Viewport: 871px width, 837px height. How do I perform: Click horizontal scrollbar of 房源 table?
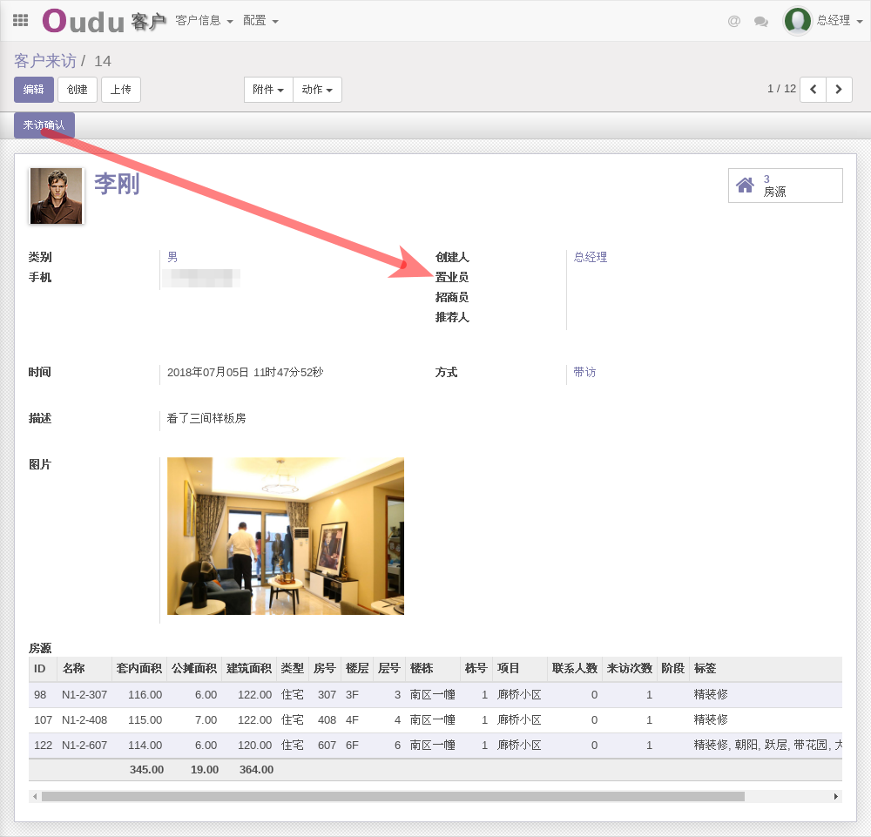(393, 796)
